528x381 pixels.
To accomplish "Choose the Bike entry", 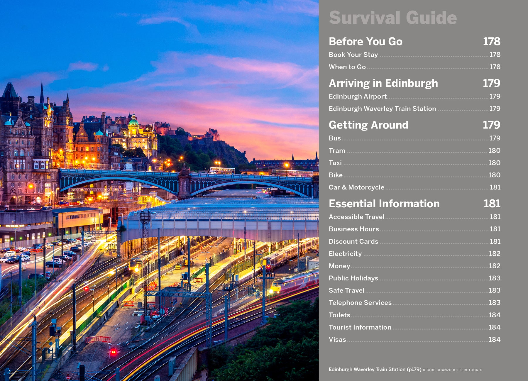I will coord(414,175).
